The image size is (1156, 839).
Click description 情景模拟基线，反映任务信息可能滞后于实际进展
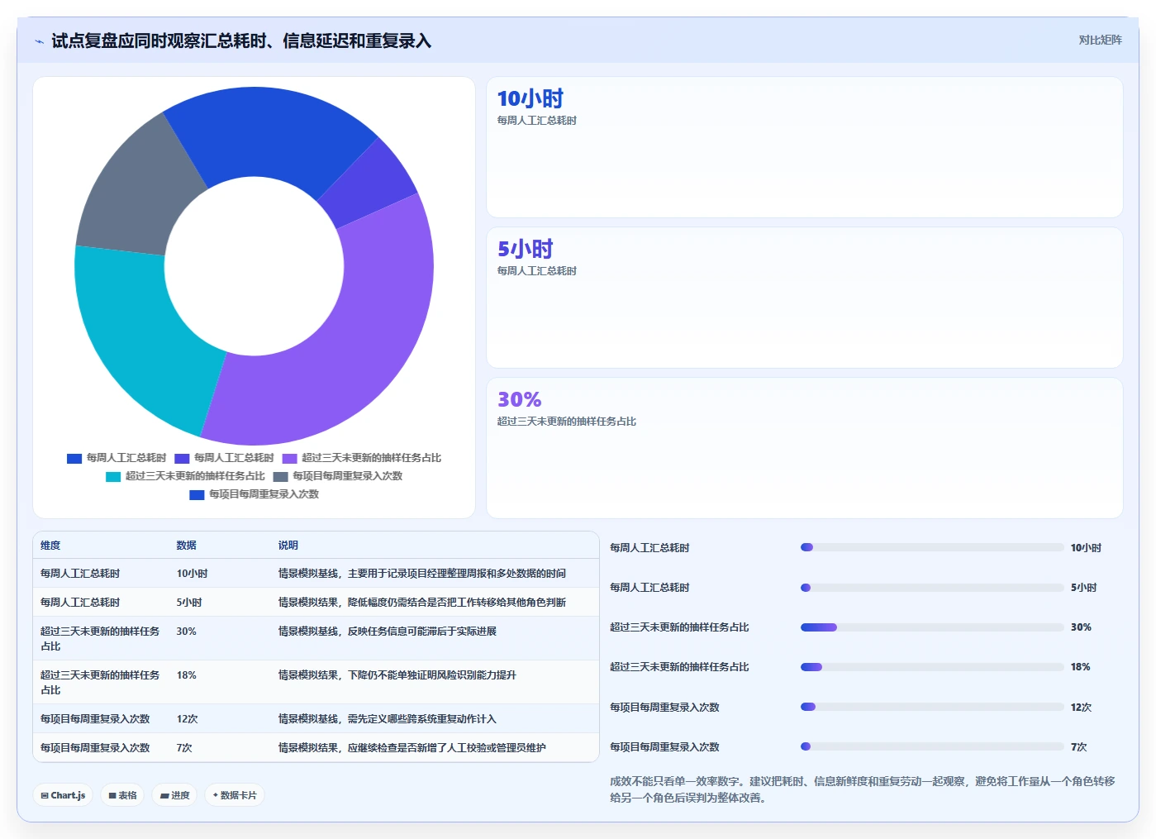(387, 632)
